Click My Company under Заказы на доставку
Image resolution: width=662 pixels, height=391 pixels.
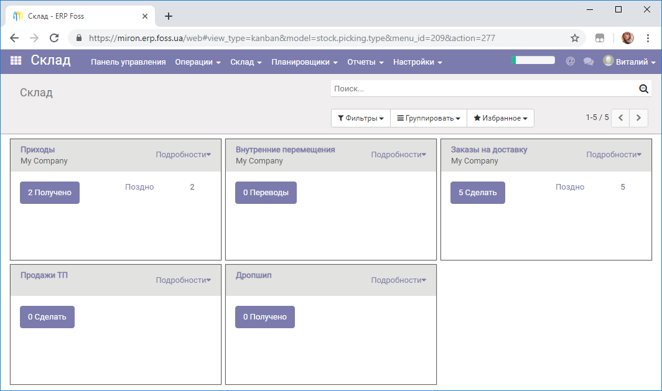(x=475, y=161)
